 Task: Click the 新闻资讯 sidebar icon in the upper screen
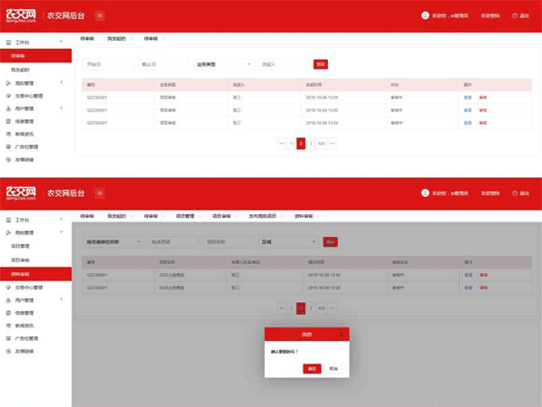pyautogui.click(x=8, y=133)
